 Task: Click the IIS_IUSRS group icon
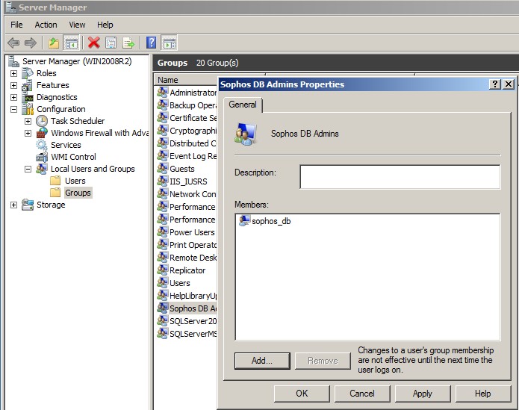pos(162,181)
